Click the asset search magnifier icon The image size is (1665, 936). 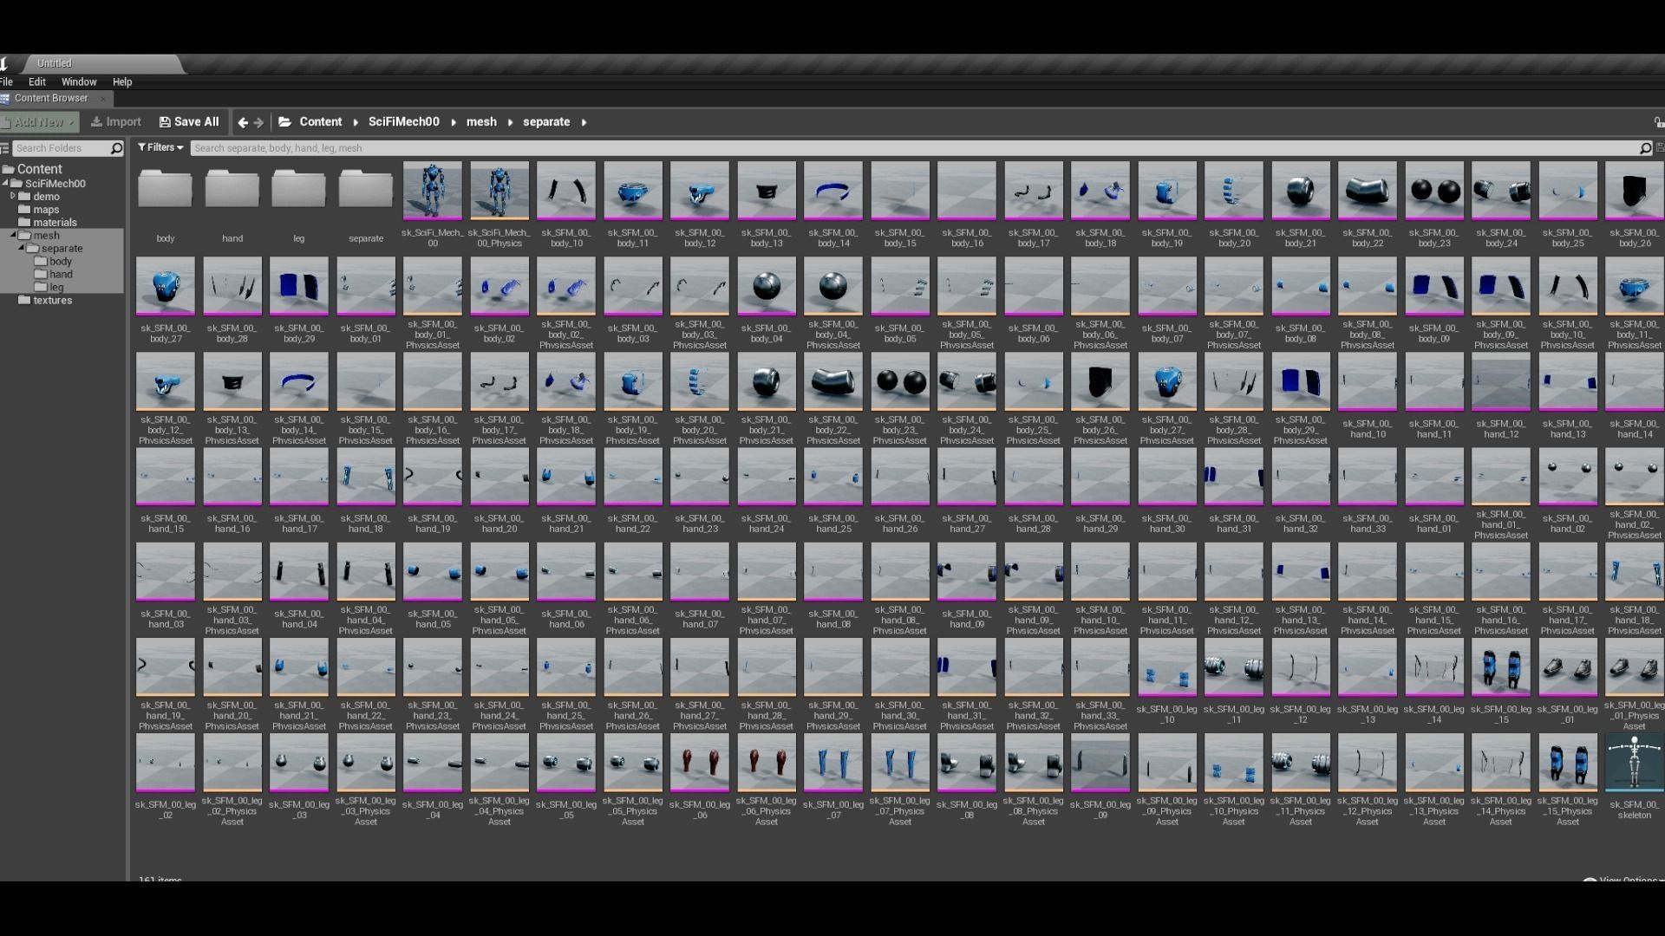[x=1644, y=148]
